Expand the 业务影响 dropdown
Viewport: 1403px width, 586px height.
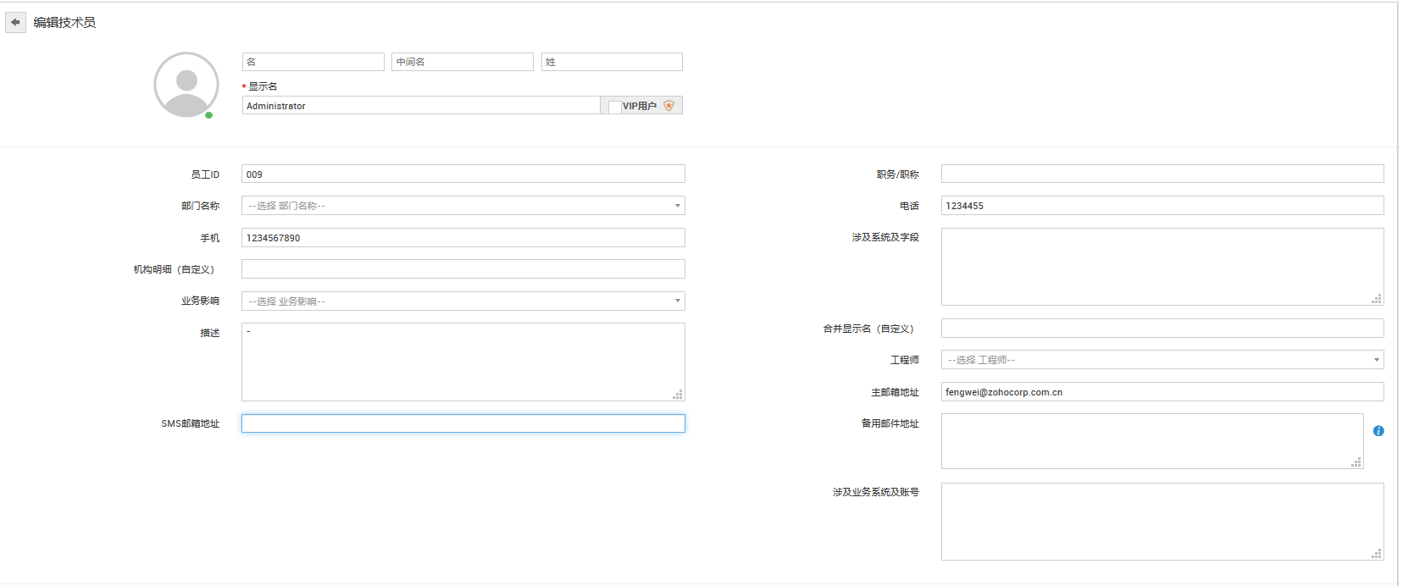coord(463,301)
